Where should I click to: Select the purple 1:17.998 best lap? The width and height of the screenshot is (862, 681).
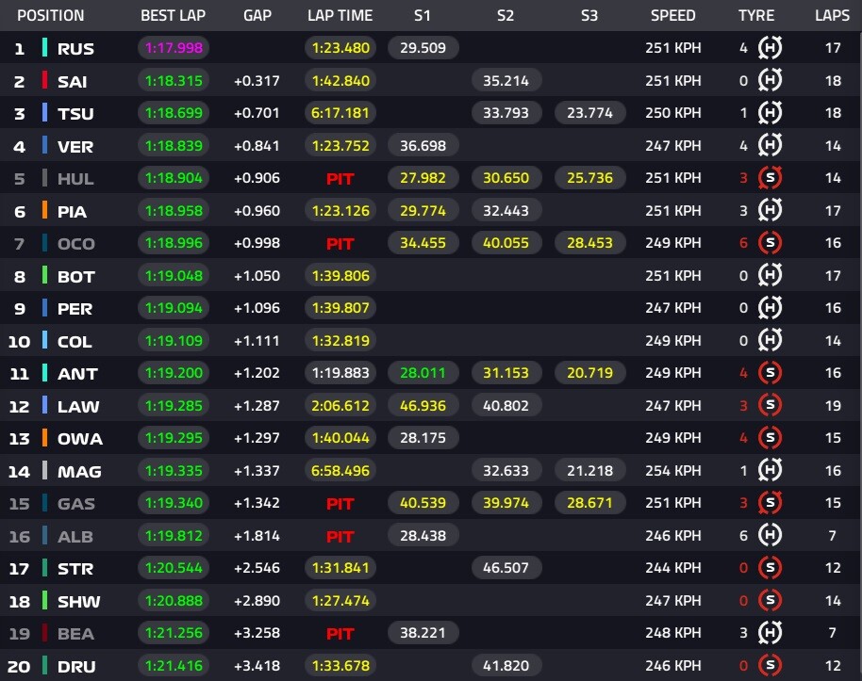tap(174, 48)
